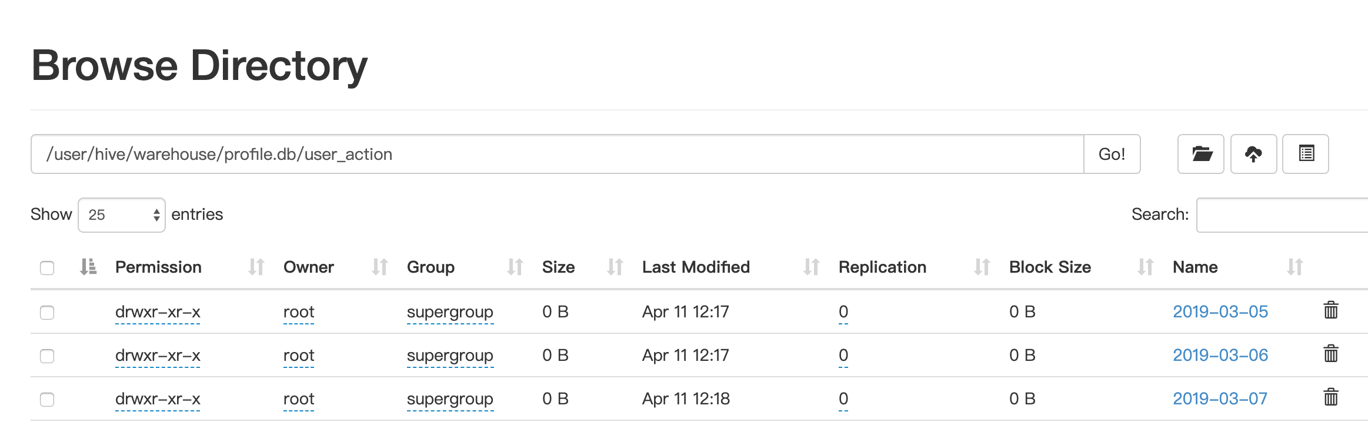Click the cut and paste list icon

click(1306, 154)
